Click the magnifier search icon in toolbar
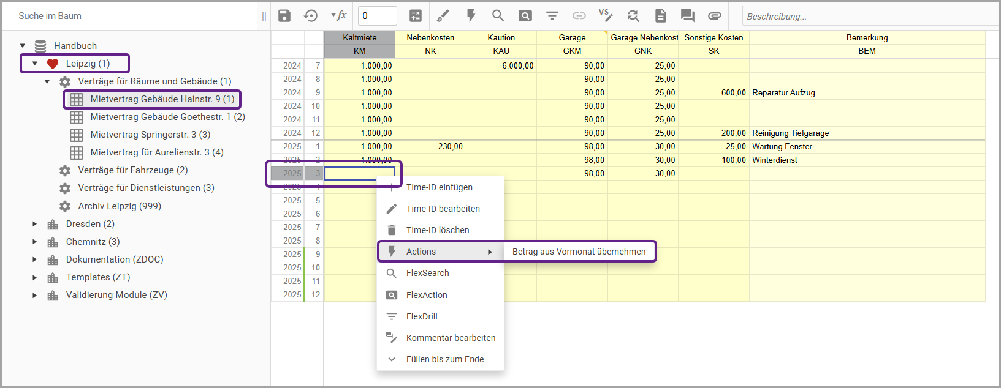The width and height of the screenshot is (1001, 388). 498,16
